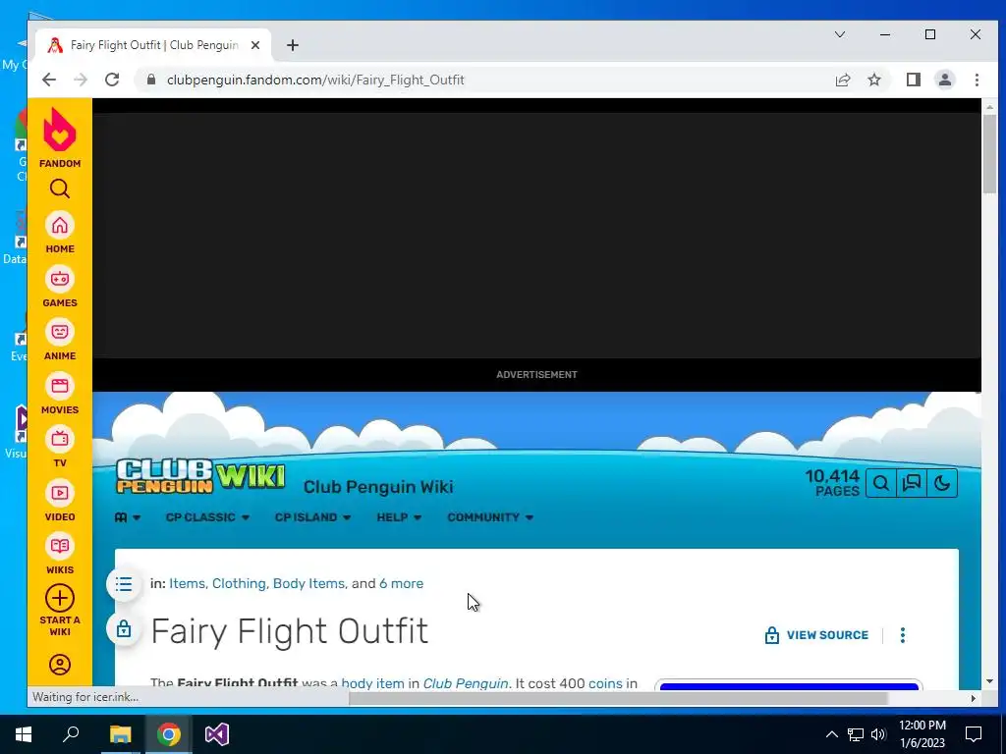The width and height of the screenshot is (1006, 754).
Task: Expand the Help menu
Action: (x=399, y=517)
